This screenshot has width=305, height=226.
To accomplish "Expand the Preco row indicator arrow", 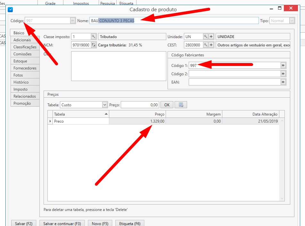I will click(x=50, y=121).
